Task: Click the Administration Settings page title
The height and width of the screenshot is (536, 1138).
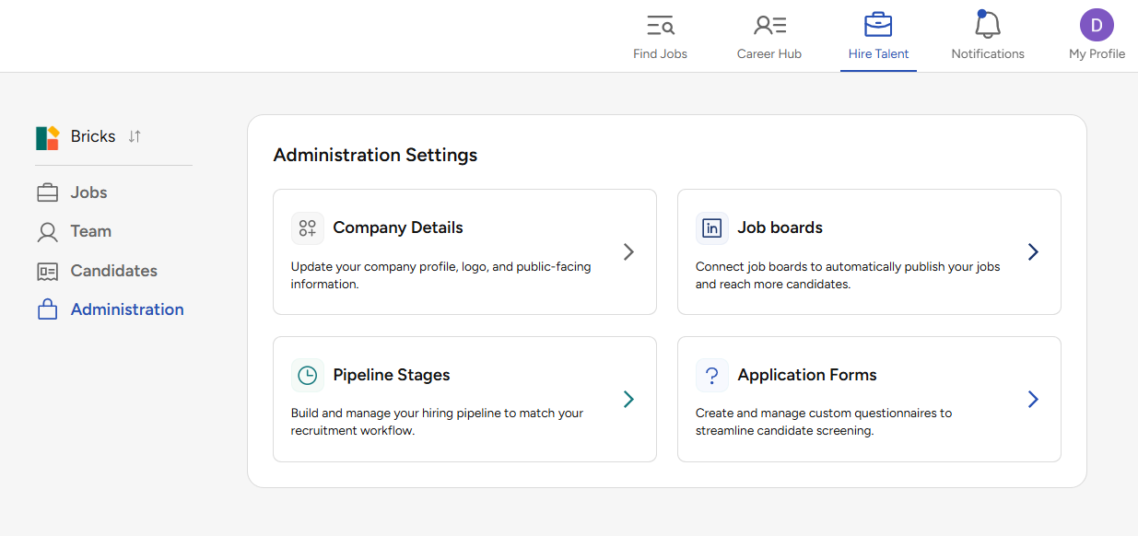Action: click(375, 155)
